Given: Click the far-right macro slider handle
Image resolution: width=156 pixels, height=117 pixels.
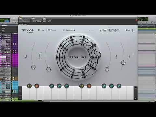Looking at the screenshot, I should pyautogui.click(x=123, y=62).
